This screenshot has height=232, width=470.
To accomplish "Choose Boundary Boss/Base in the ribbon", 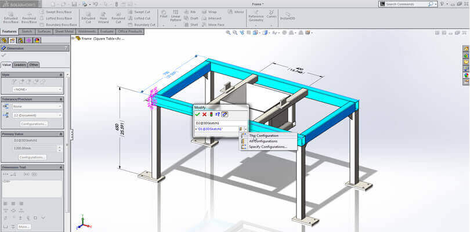I will click(x=58, y=24).
